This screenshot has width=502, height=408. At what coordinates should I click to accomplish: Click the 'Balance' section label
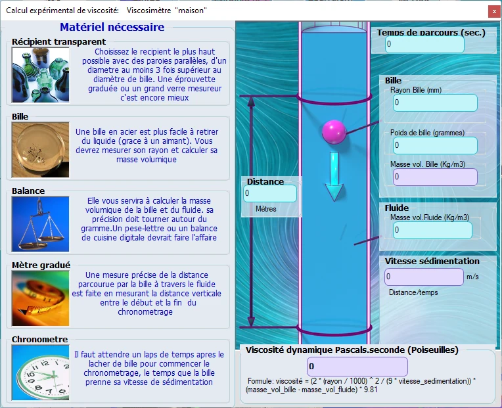(28, 191)
